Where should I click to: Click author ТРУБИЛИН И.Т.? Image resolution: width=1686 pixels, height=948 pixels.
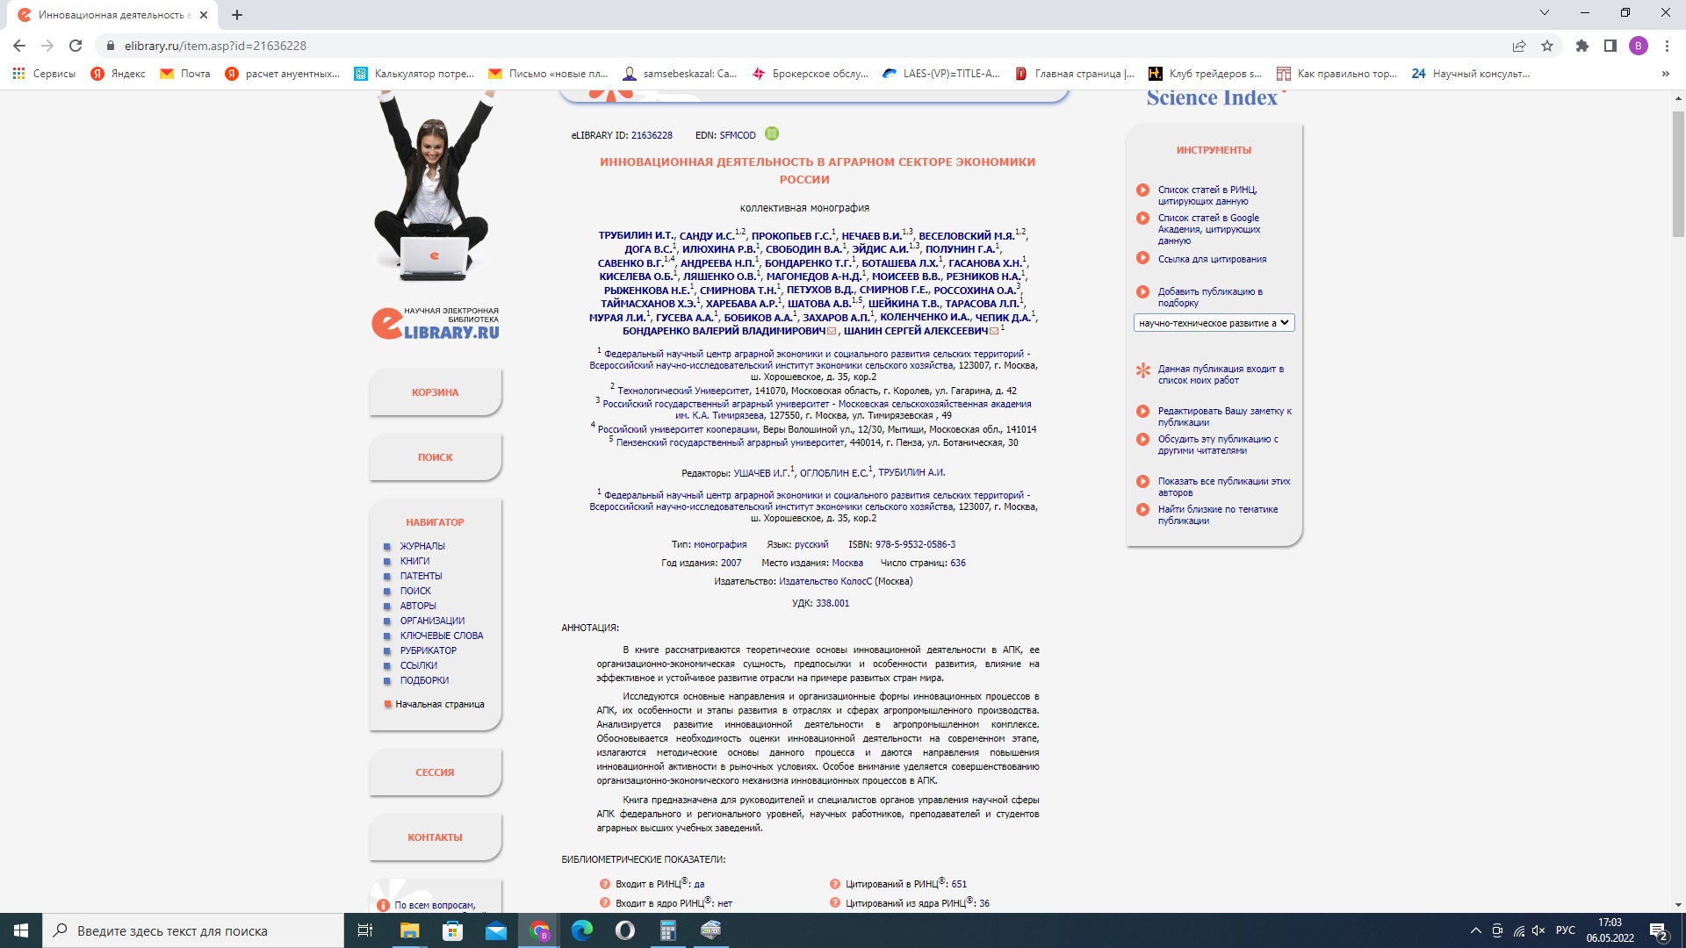636,235
